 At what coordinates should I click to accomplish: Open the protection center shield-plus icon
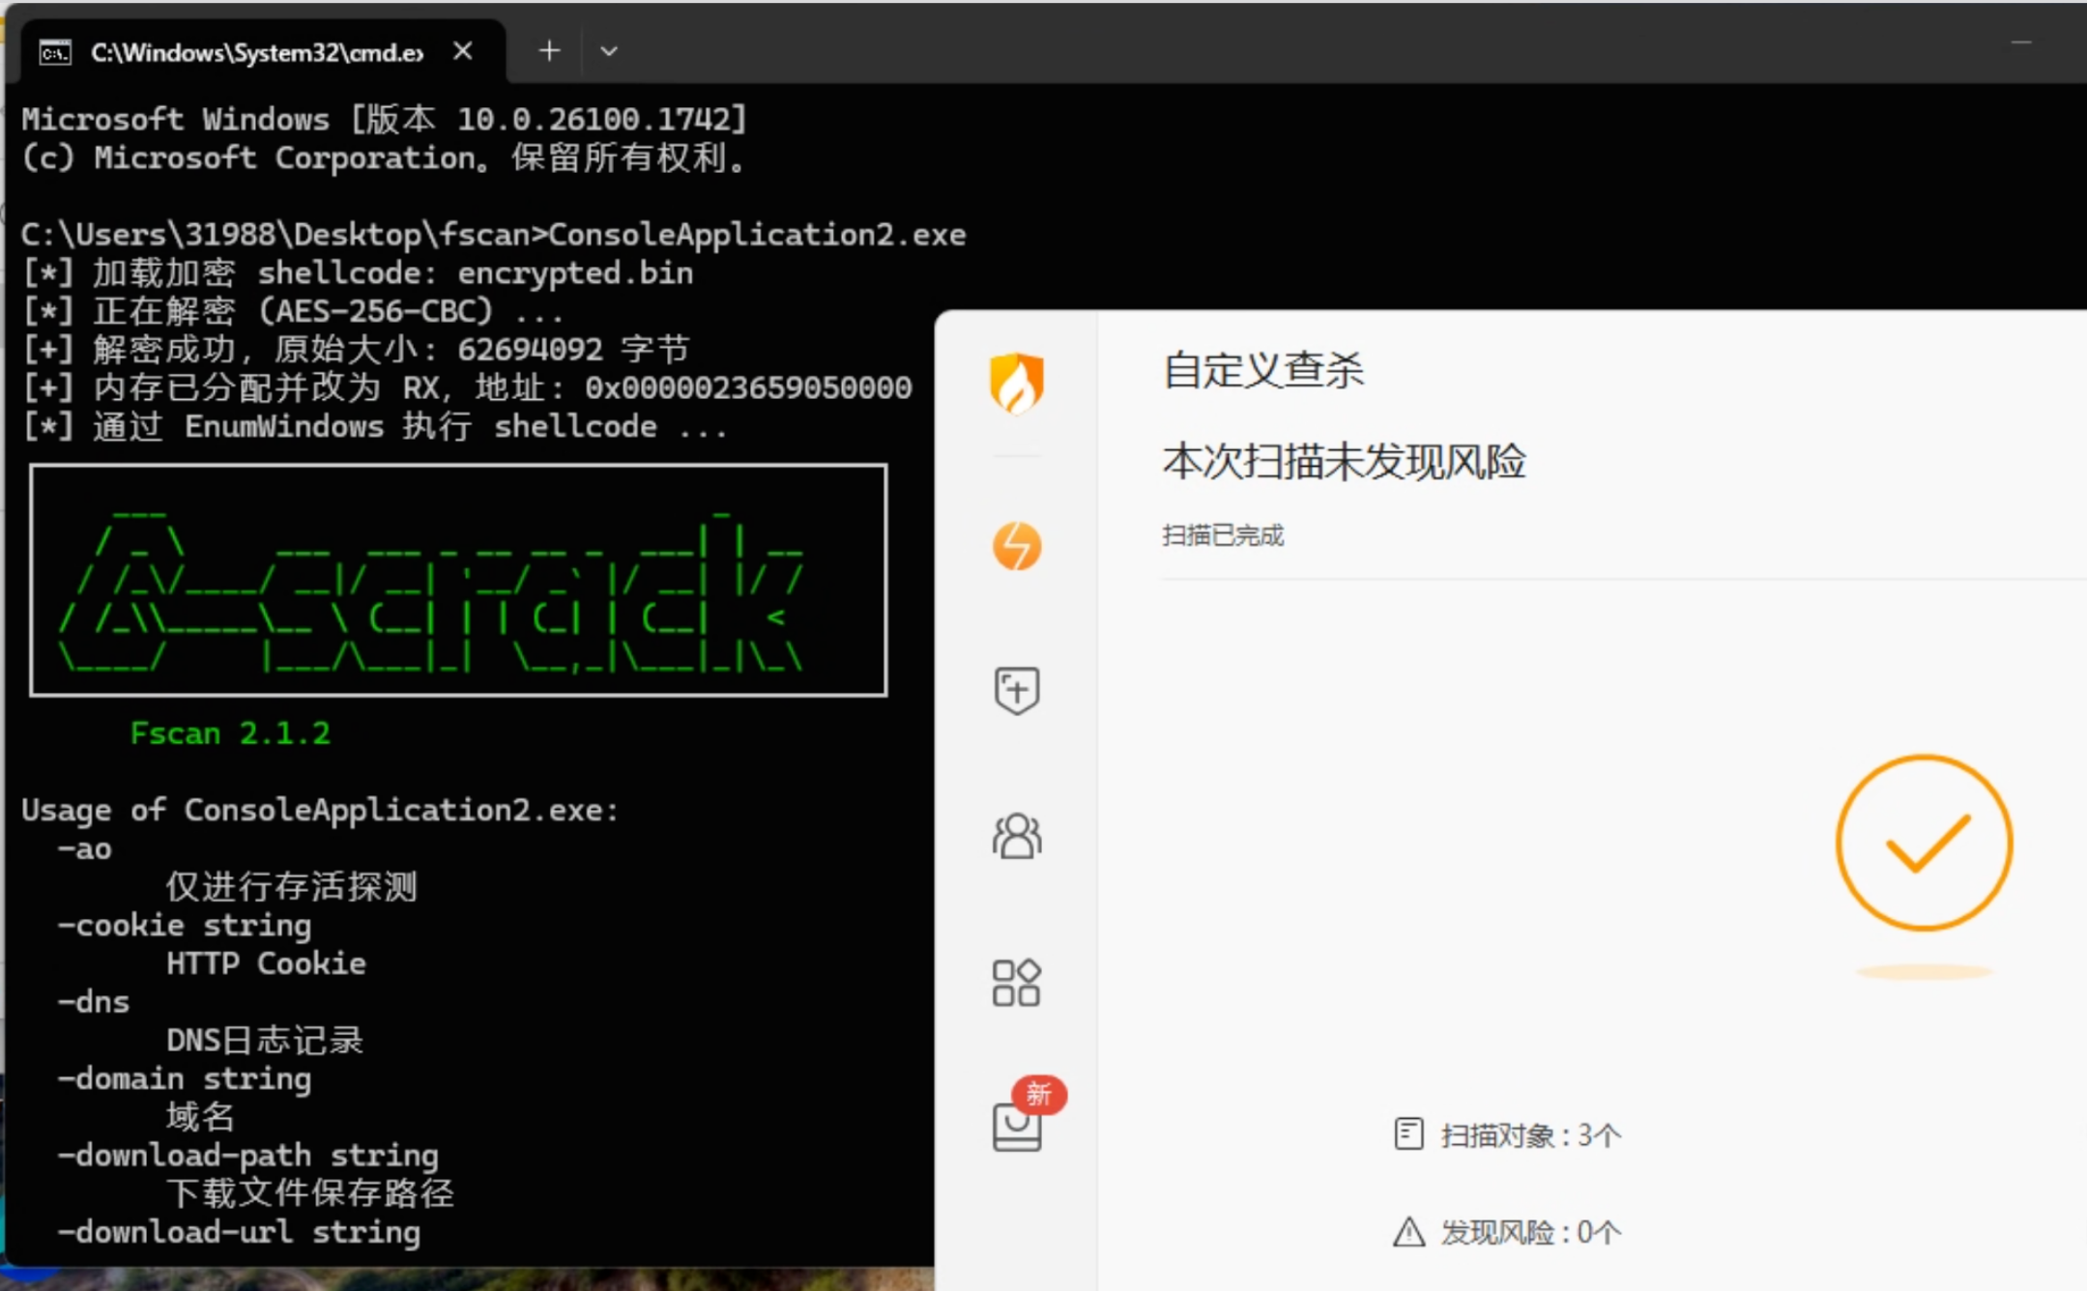click(1017, 690)
